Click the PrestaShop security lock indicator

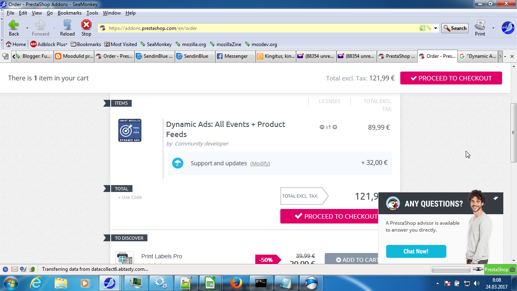pyautogui.click(x=500, y=270)
